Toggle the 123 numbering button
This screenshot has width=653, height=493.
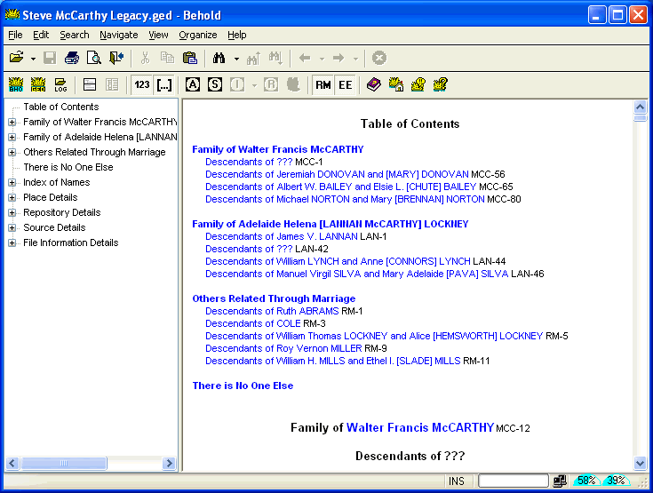point(141,84)
